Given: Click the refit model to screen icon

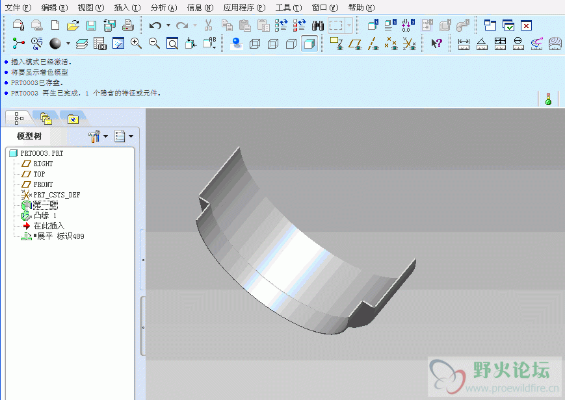Looking at the screenshot, I should 172,44.
